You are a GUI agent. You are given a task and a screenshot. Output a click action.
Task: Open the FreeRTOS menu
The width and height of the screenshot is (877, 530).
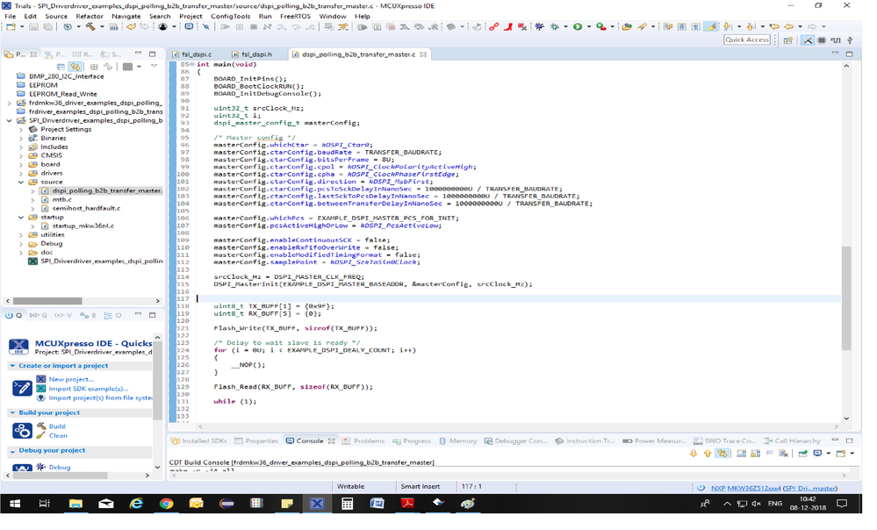coord(295,16)
